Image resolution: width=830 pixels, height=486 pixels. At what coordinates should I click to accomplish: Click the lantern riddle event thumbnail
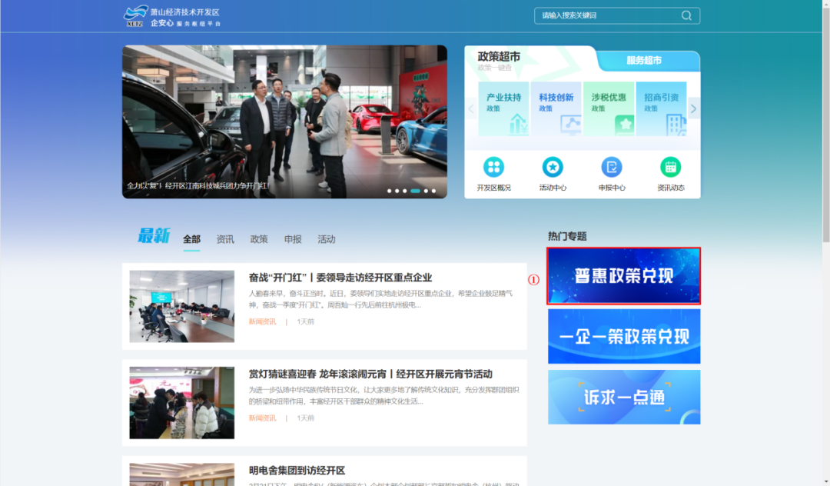click(x=181, y=402)
